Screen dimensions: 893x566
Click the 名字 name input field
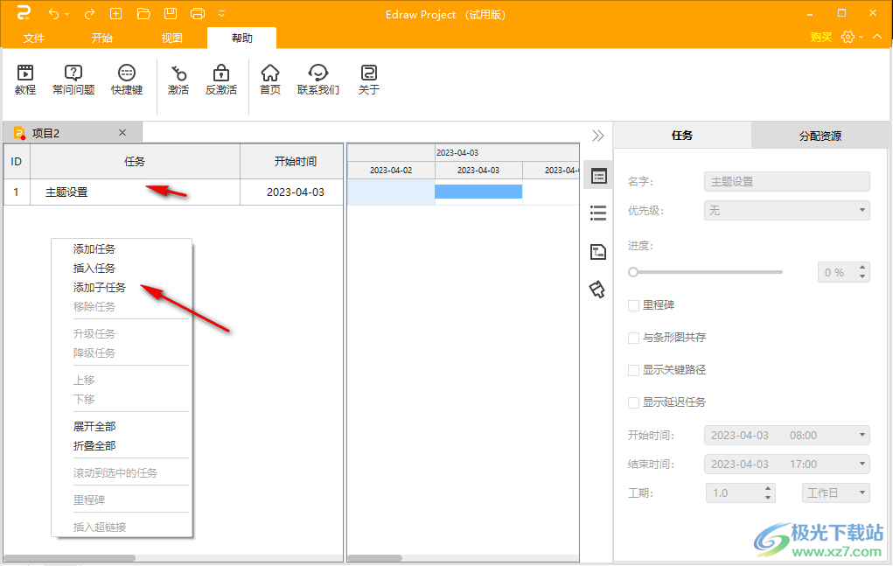click(786, 182)
